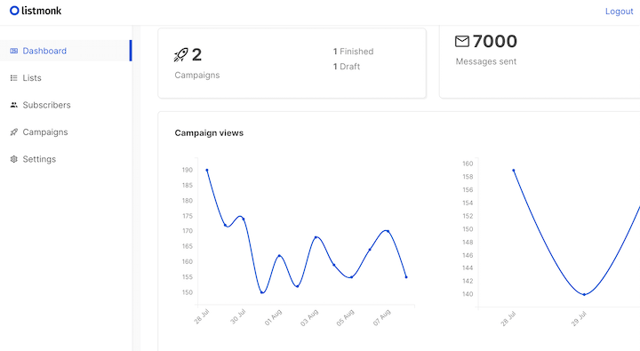Click the listmonk brand name
This screenshot has width=640, height=351.
tap(41, 11)
